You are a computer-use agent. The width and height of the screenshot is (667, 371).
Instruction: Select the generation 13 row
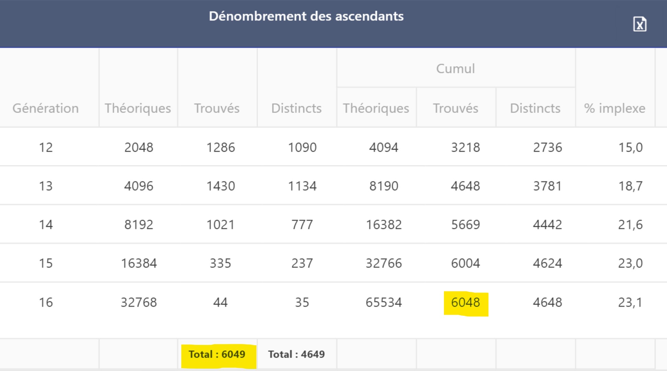click(46, 186)
